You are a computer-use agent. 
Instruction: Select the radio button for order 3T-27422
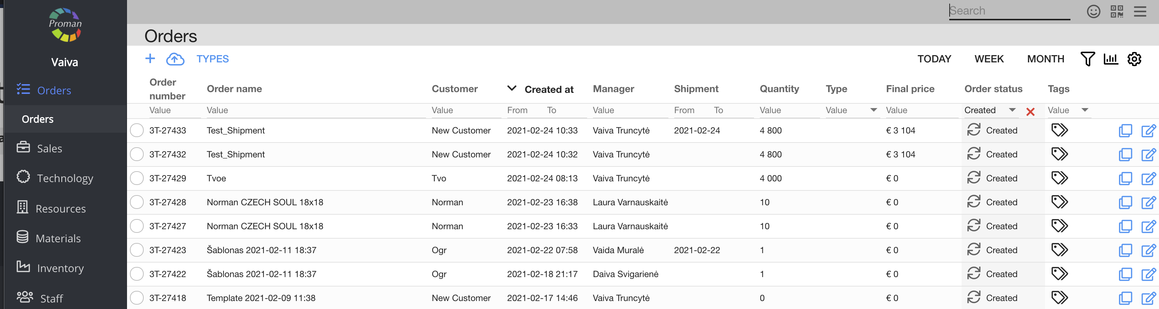pos(137,274)
